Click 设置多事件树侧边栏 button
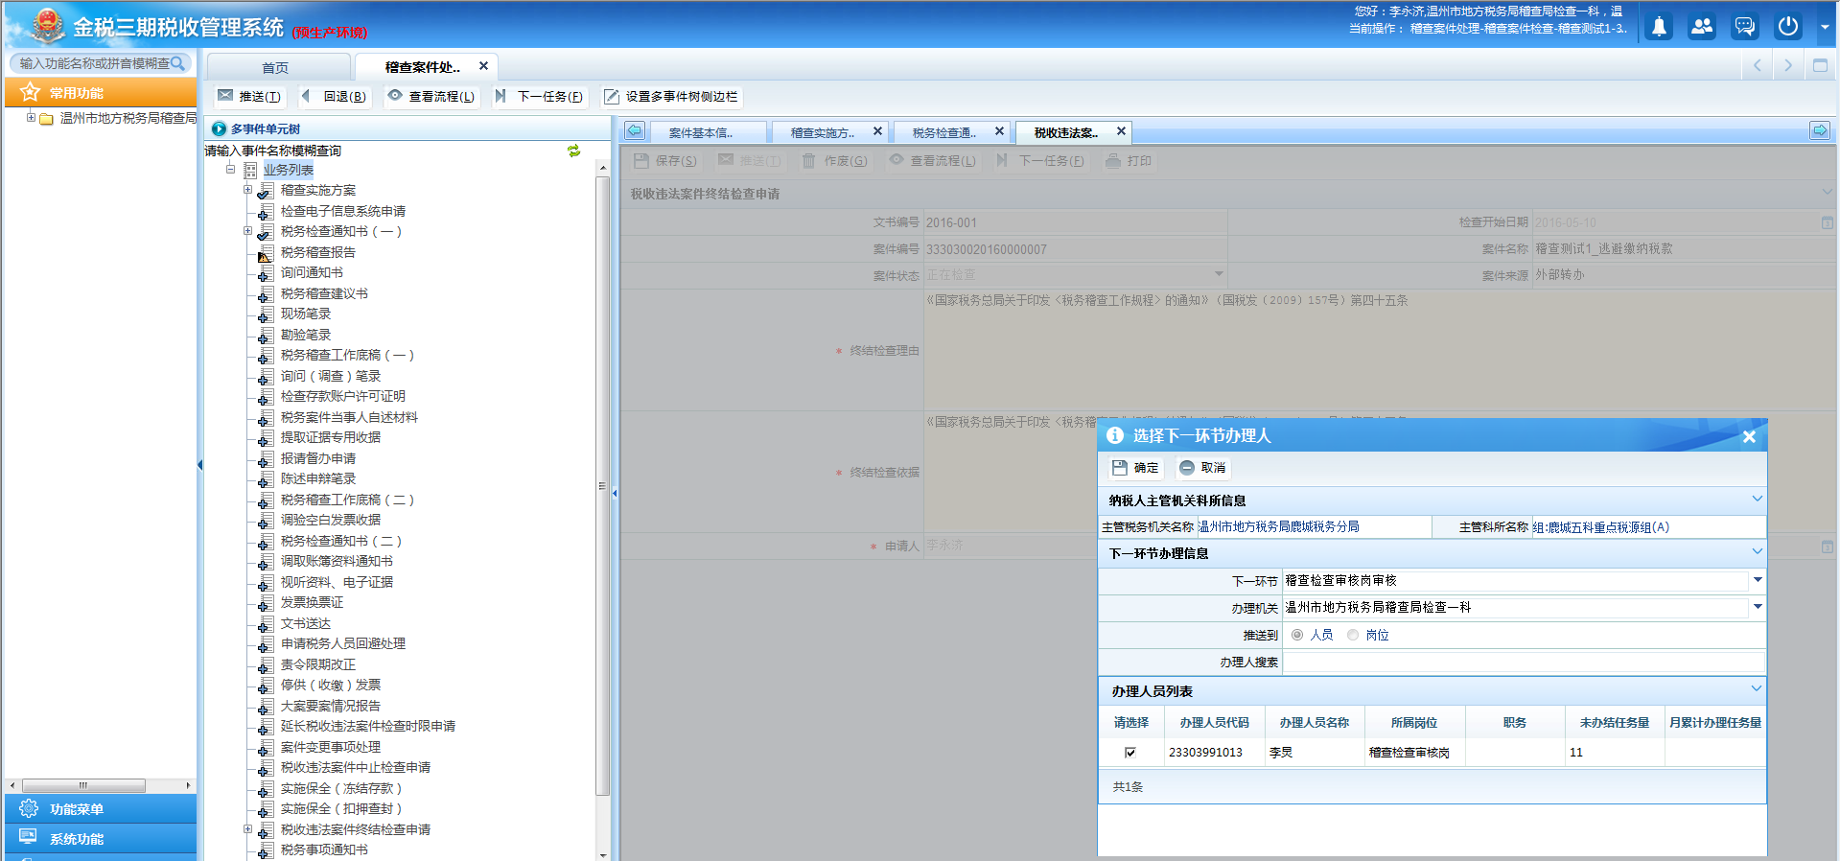 pos(671,96)
